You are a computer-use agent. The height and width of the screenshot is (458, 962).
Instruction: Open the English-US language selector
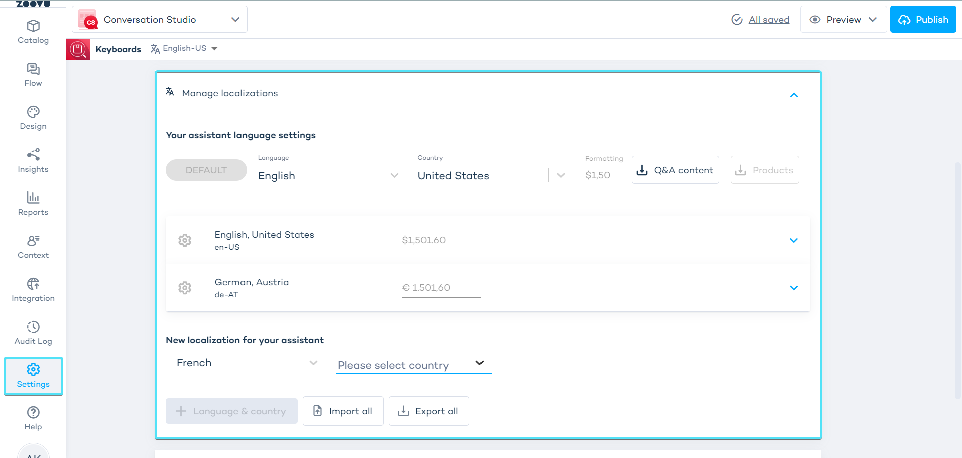click(x=184, y=49)
